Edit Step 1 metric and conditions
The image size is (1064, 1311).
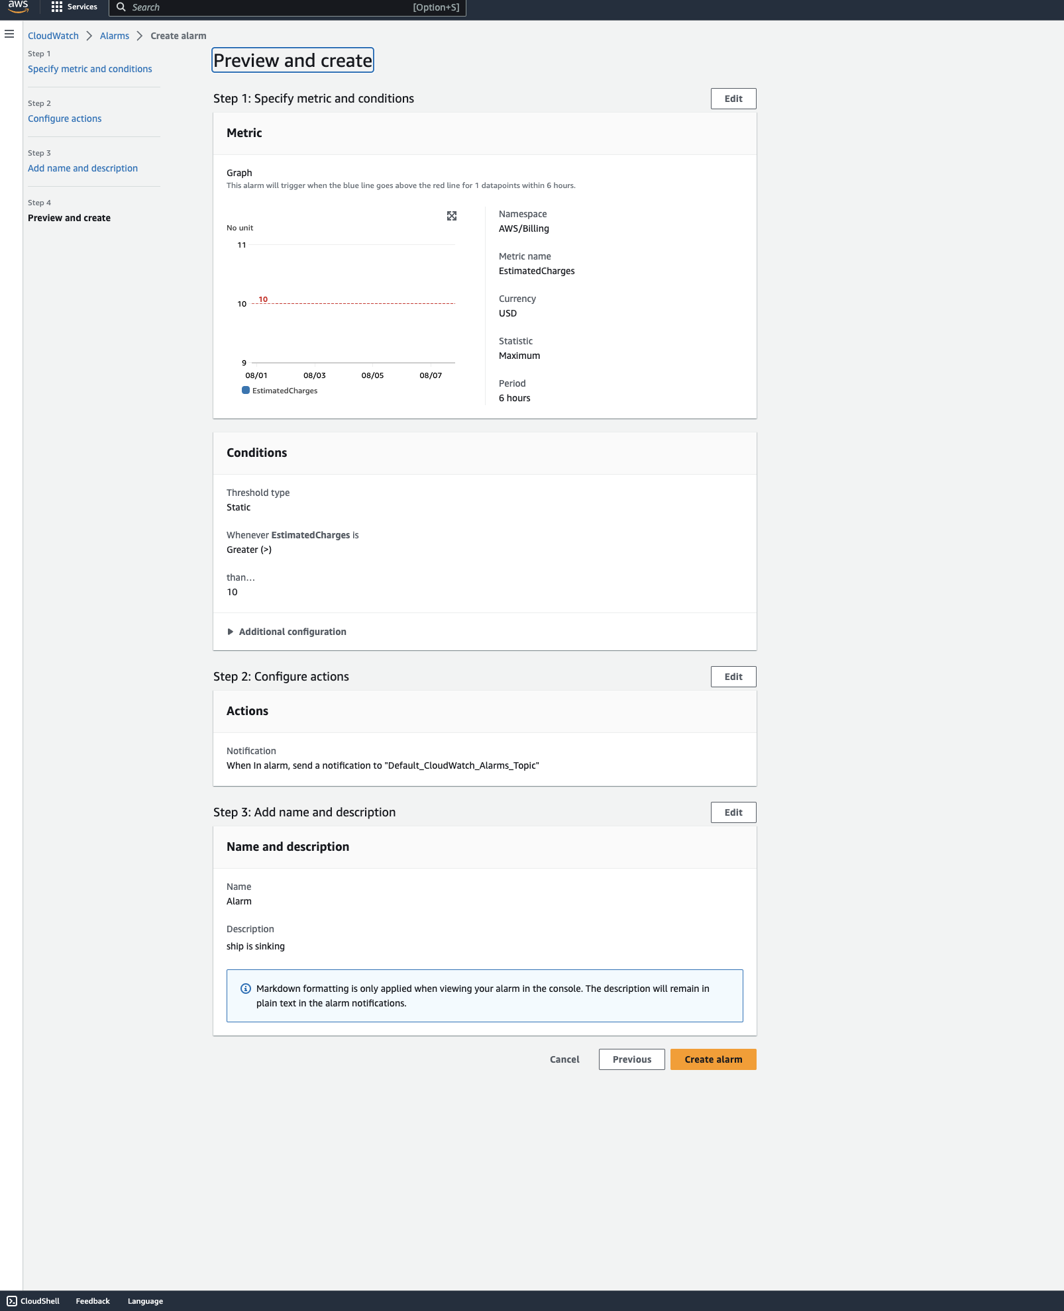(x=733, y=99)
